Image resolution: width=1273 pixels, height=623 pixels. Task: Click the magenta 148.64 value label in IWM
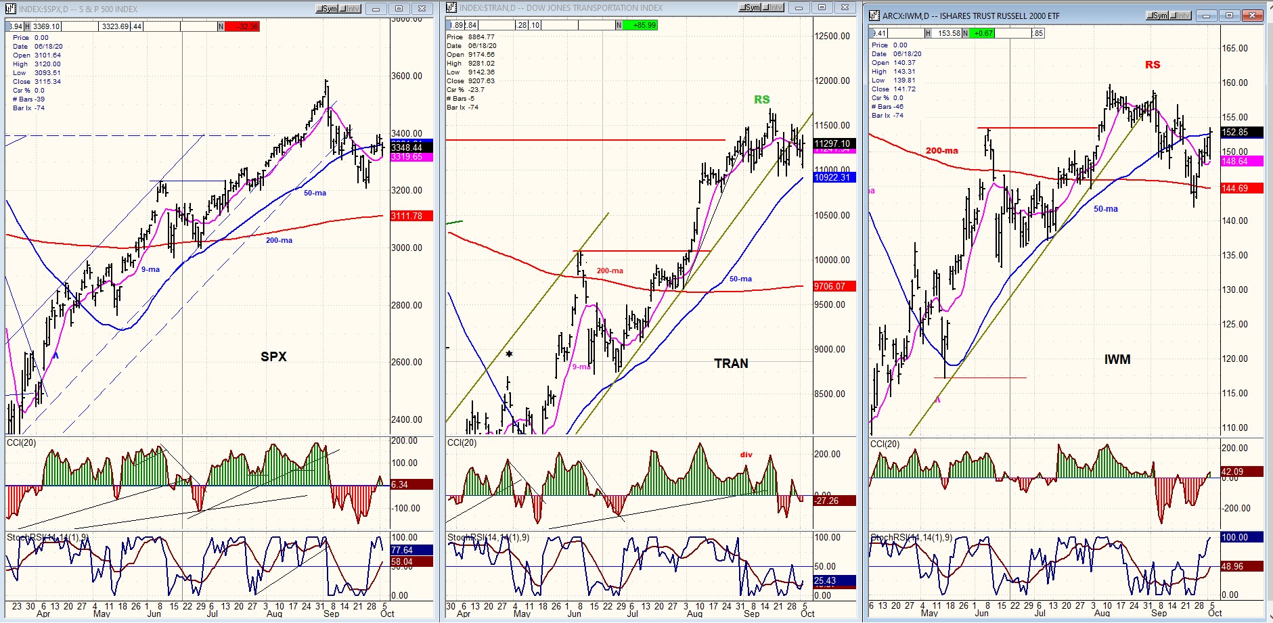tap(1242, 161)
